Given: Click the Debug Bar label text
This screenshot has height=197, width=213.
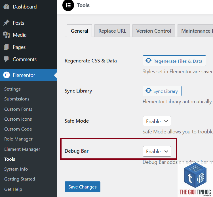Looking at the screenshot, I should 77,151.
